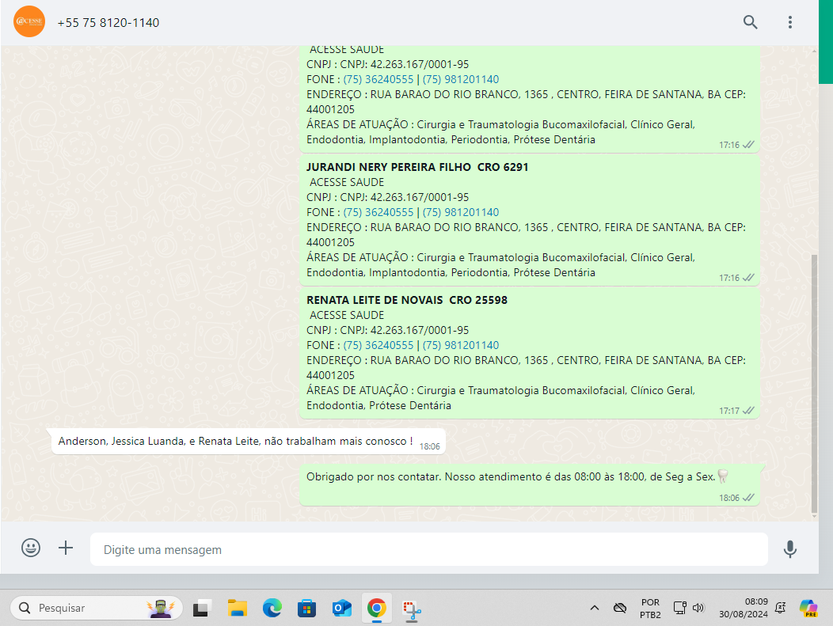Start voice recording with microphone icon
This screenshot has width=833, height=626.
pyautogui.click(x=790, y=549)
